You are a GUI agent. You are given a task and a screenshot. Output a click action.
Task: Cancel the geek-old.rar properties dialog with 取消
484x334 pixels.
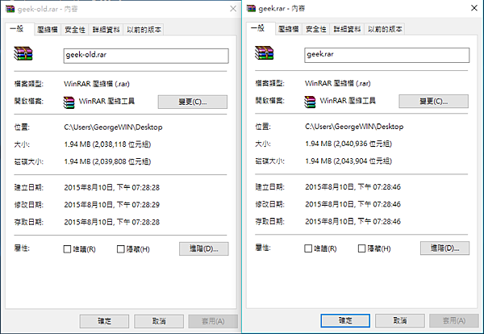click(159, 321)
